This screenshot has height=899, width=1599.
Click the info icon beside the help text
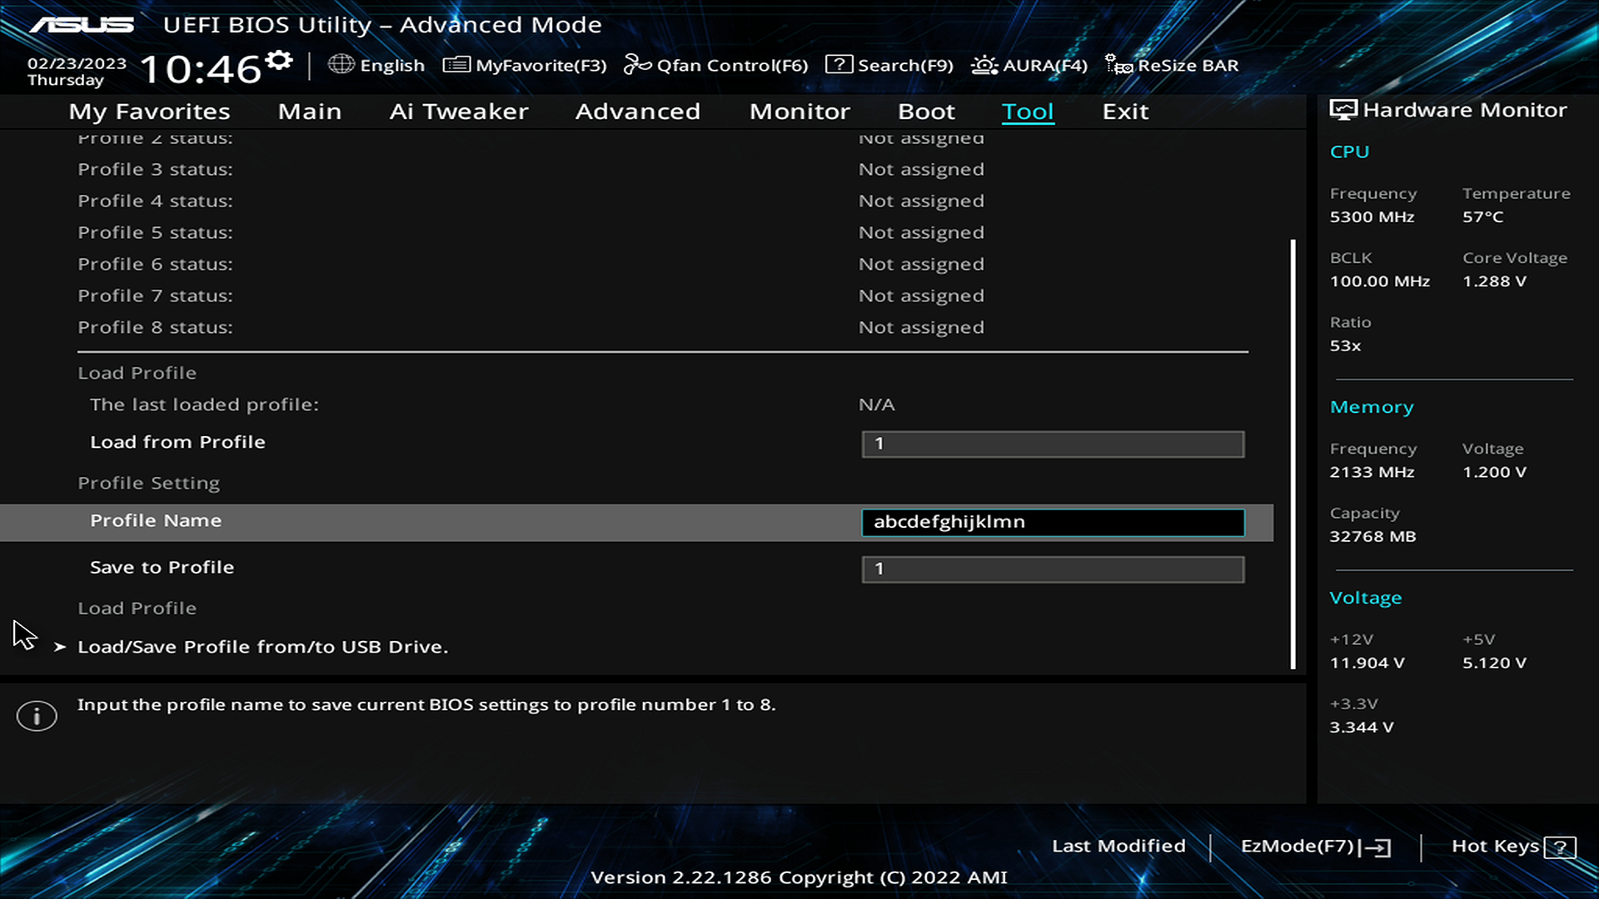pyautogui.click(x=37, y=716)
